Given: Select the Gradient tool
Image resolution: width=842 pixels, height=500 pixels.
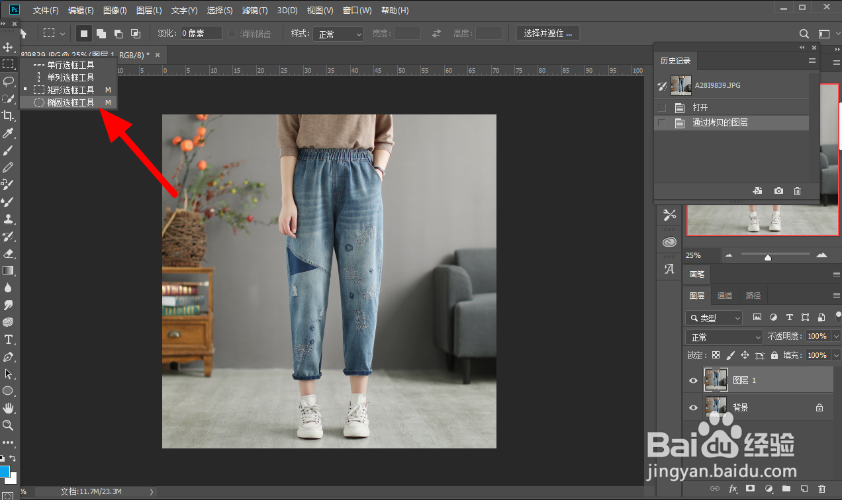Looking at the screenshot, I should 8,271.
